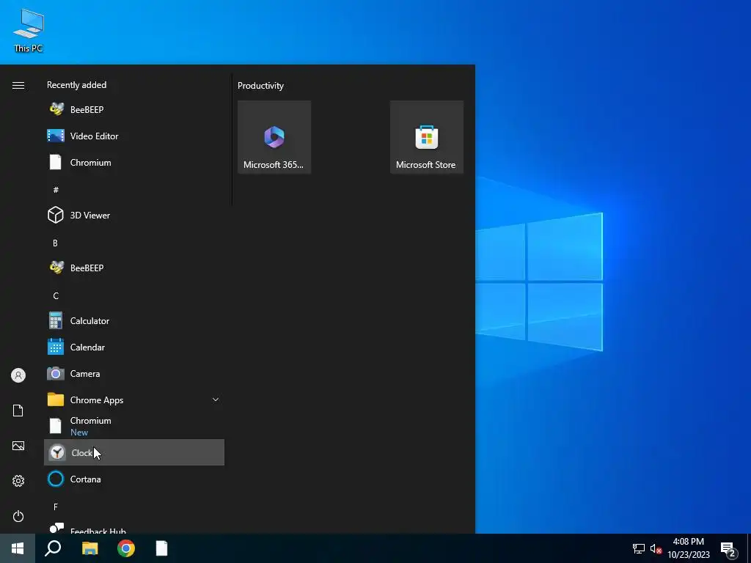
Task: Click the Microsoft 365 tile
Action: pos(274,137)
